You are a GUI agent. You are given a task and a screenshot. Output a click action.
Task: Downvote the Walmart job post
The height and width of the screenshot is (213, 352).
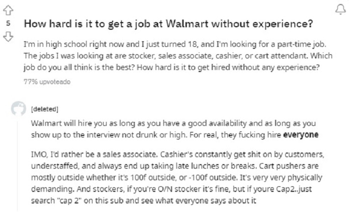pyautogui.click(x=9, y=36)
